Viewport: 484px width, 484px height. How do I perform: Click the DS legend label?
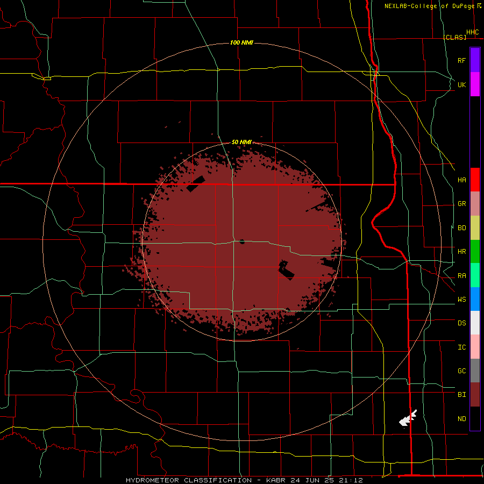pyautogui.click(x=461, y=323)
